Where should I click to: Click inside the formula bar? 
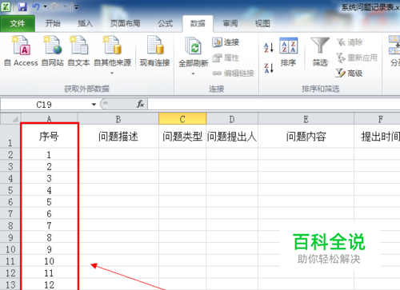click(274, 104)
